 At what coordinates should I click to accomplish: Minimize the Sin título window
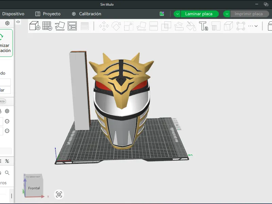coord(257,4)
